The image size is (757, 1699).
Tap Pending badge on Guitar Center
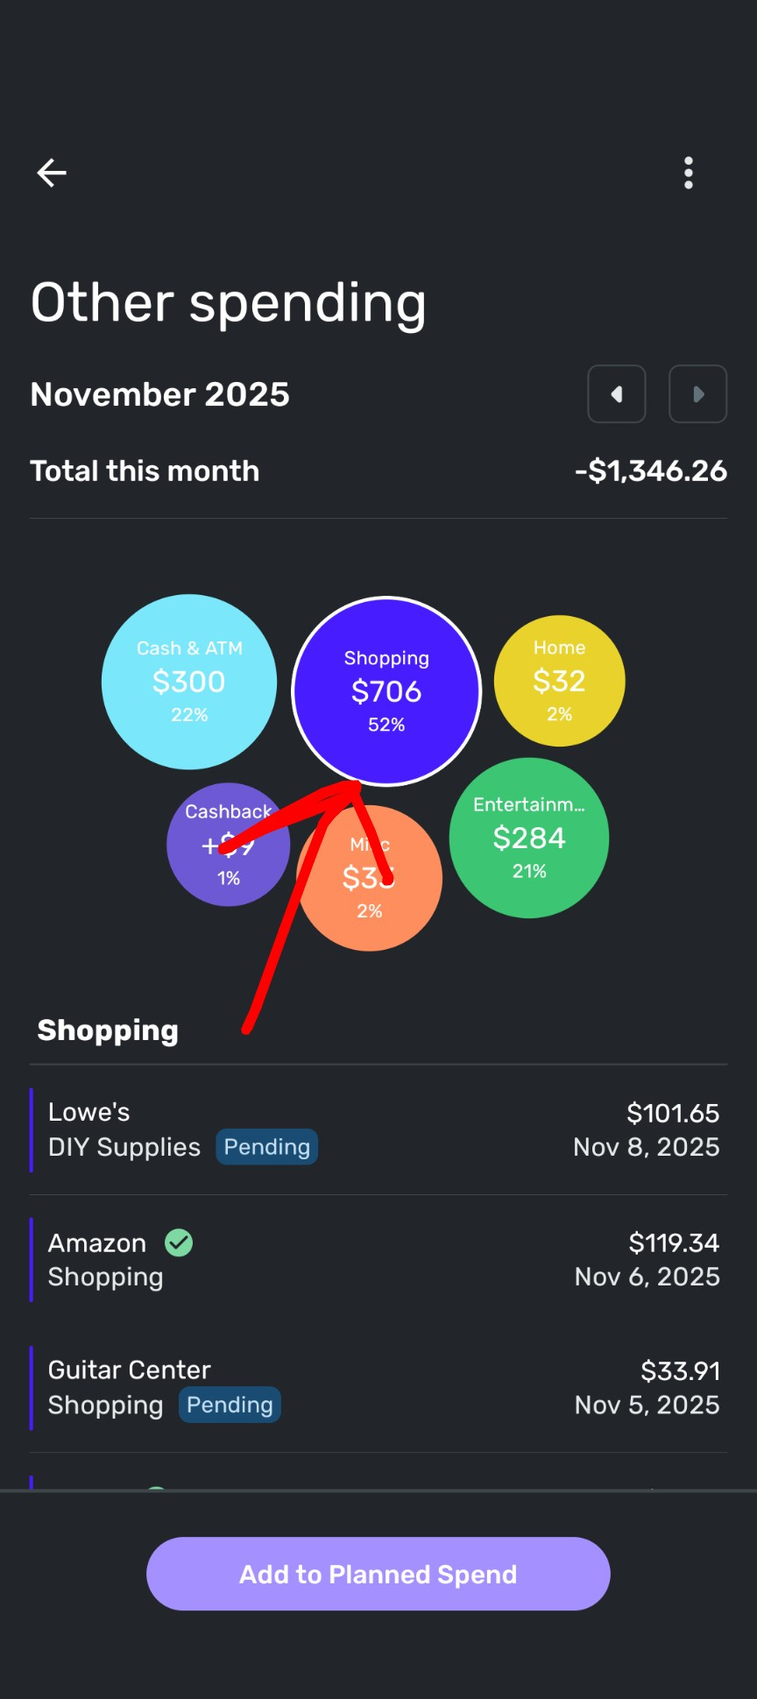pos(230,1405)
